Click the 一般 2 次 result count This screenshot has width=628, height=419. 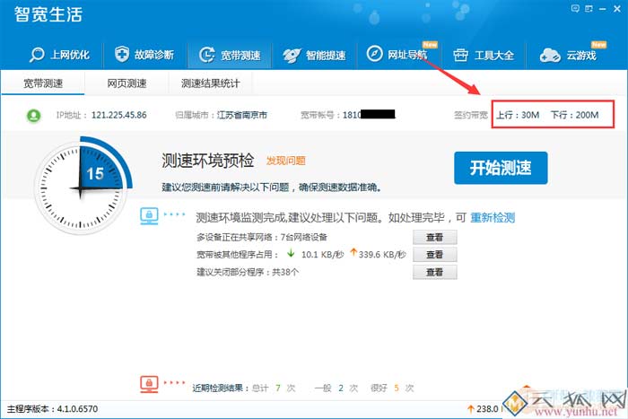[336, 388]
